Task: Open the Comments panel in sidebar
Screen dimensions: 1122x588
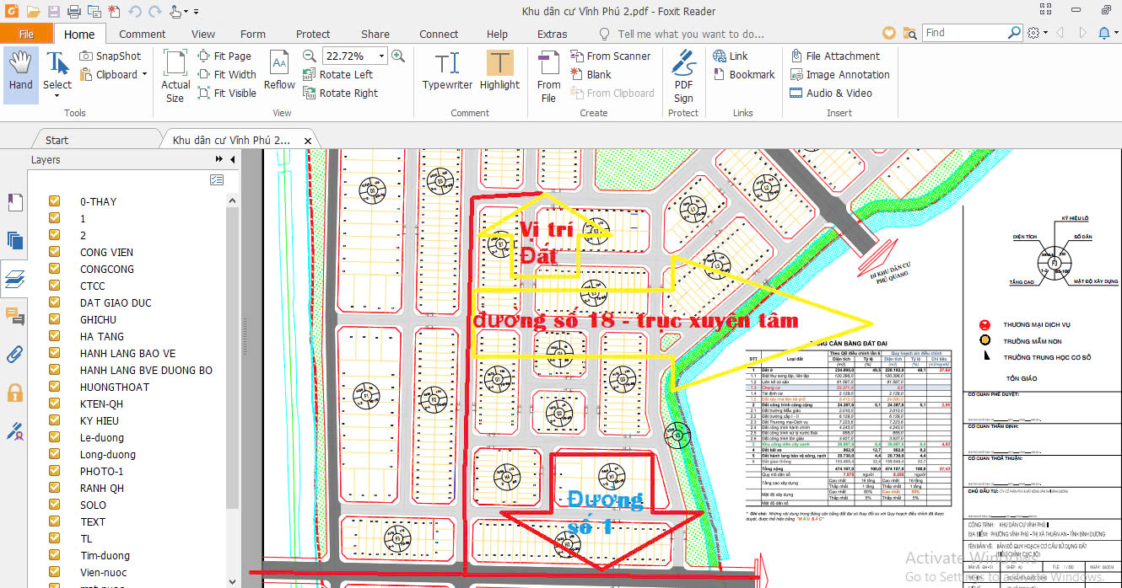Action: tap(14, 316)
